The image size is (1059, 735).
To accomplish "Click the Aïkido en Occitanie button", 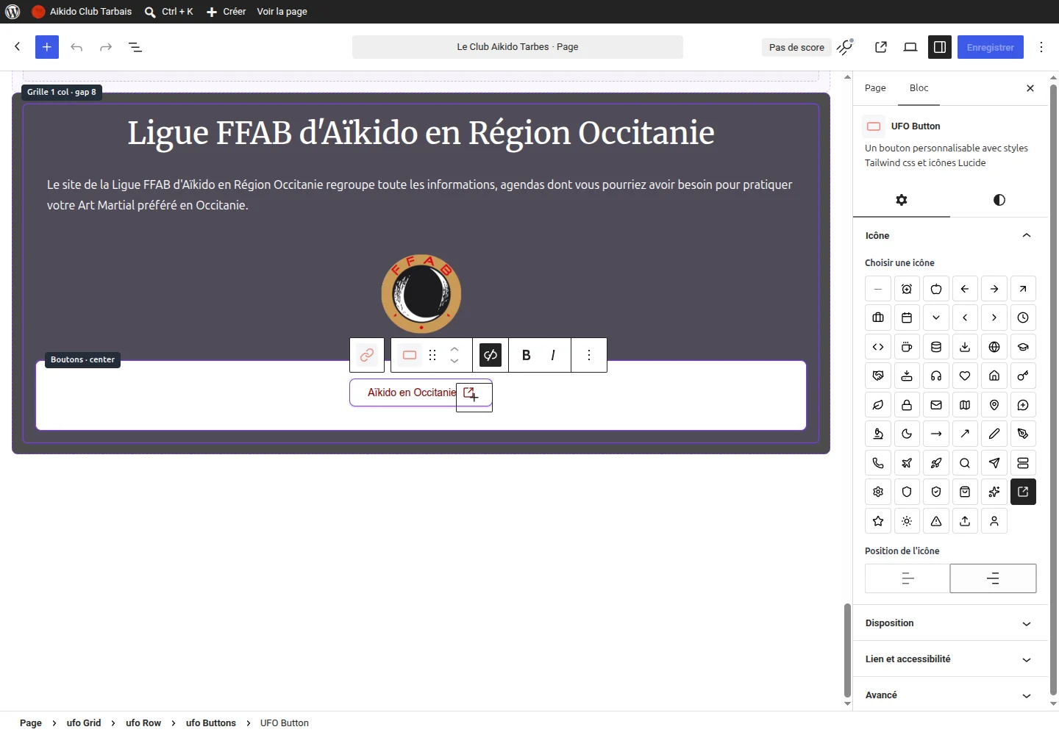I will tap(420, 392).
